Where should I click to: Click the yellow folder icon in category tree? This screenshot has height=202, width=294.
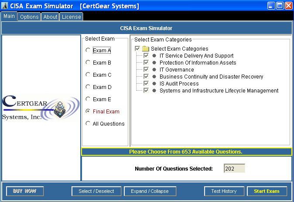[x=145, y=49]
